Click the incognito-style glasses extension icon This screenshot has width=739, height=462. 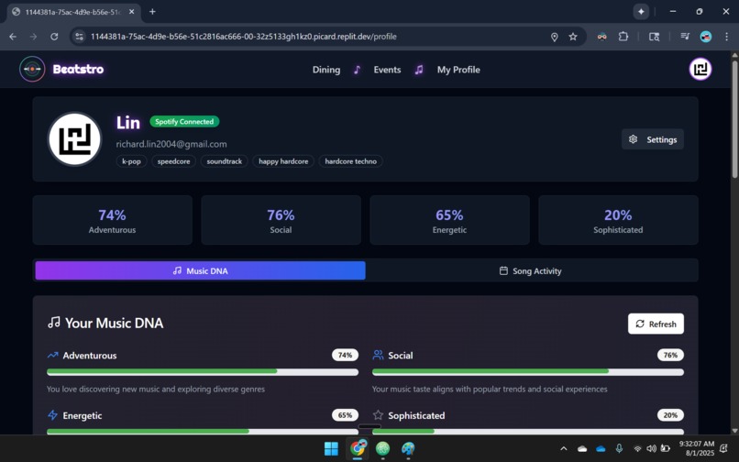[x=601, y=37]
